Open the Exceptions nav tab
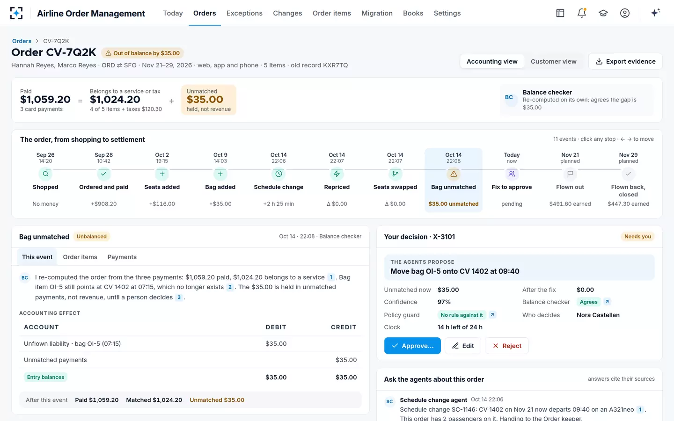674x421 pixels. pos(244,13)
